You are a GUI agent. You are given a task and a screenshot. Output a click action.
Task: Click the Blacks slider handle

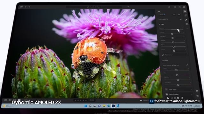pos(174,51)
